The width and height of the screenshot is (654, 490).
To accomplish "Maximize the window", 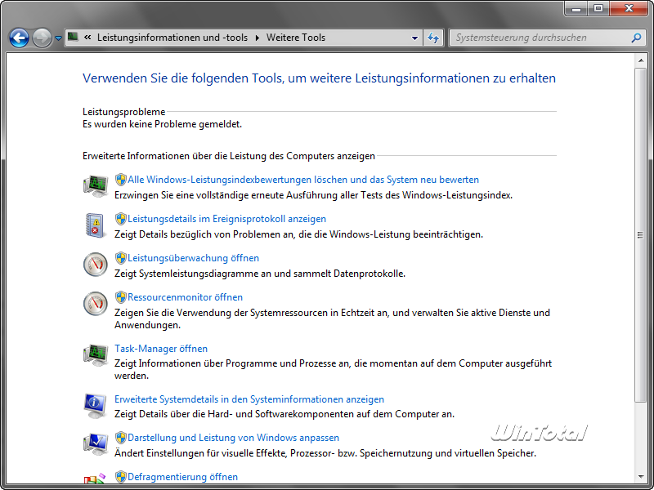I will tap(598, 8).
